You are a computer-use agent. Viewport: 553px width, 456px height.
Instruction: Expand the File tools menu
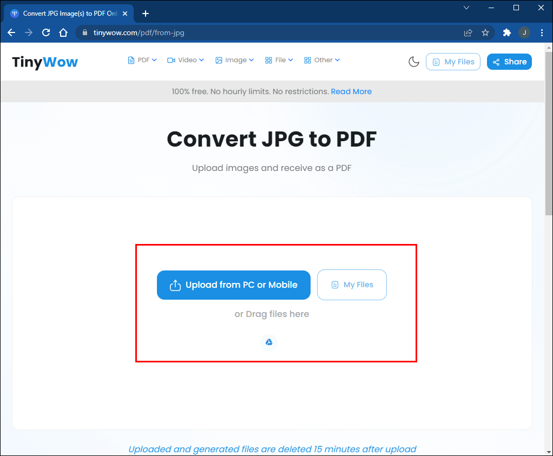pos(279,60)
